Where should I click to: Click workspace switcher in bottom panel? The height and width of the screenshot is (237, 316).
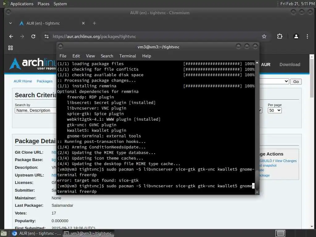click(280, 233)
